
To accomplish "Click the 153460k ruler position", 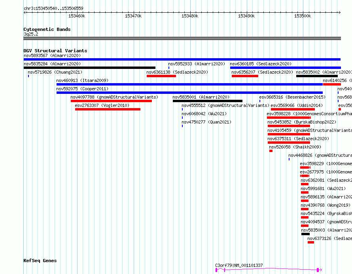I will pyautogui.click(x=77, y=16).
